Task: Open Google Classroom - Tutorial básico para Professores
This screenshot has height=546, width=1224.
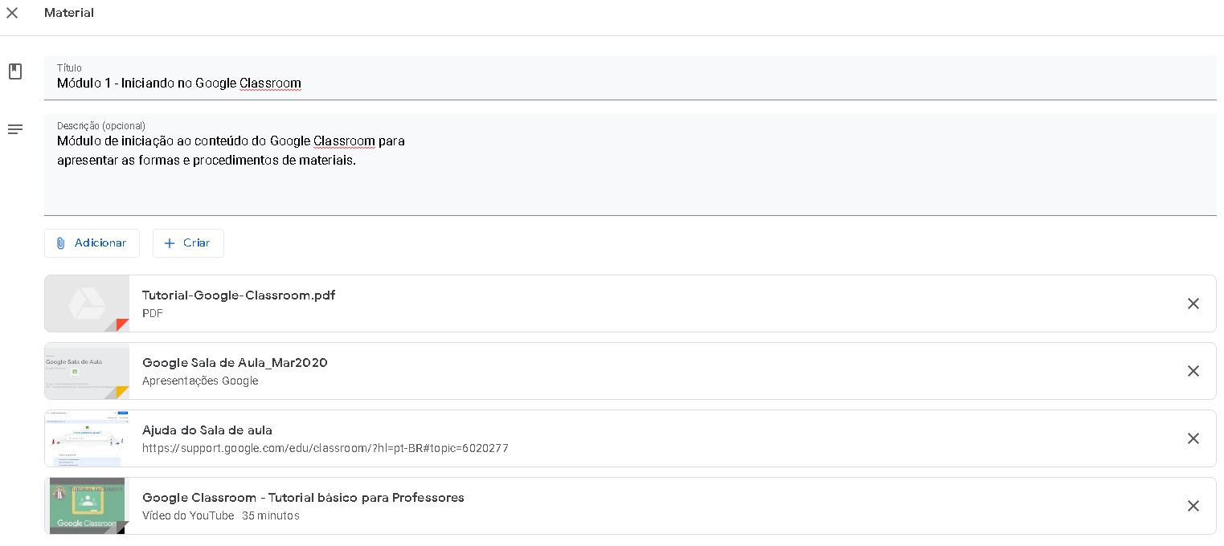Action: (x=303, y=498)
